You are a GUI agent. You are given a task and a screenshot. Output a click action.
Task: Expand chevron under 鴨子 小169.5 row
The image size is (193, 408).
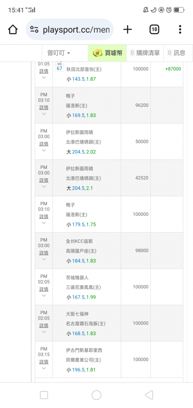(44, 114)
